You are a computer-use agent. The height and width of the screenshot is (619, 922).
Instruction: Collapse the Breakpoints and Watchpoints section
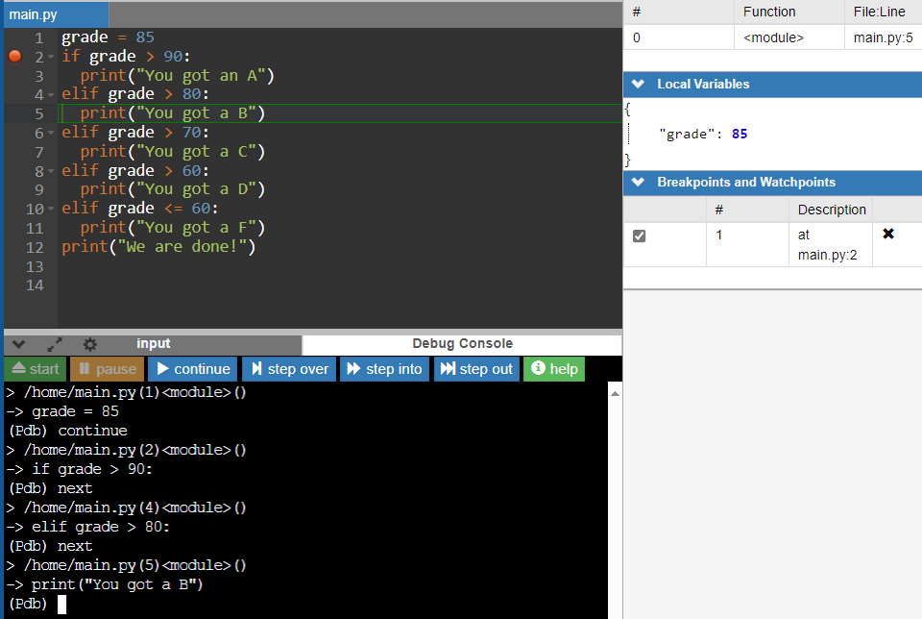click(638, 183)
